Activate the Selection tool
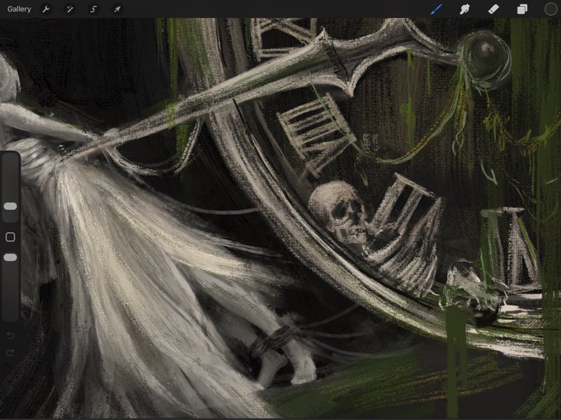561x420 pixels. (x=93, y=9)
